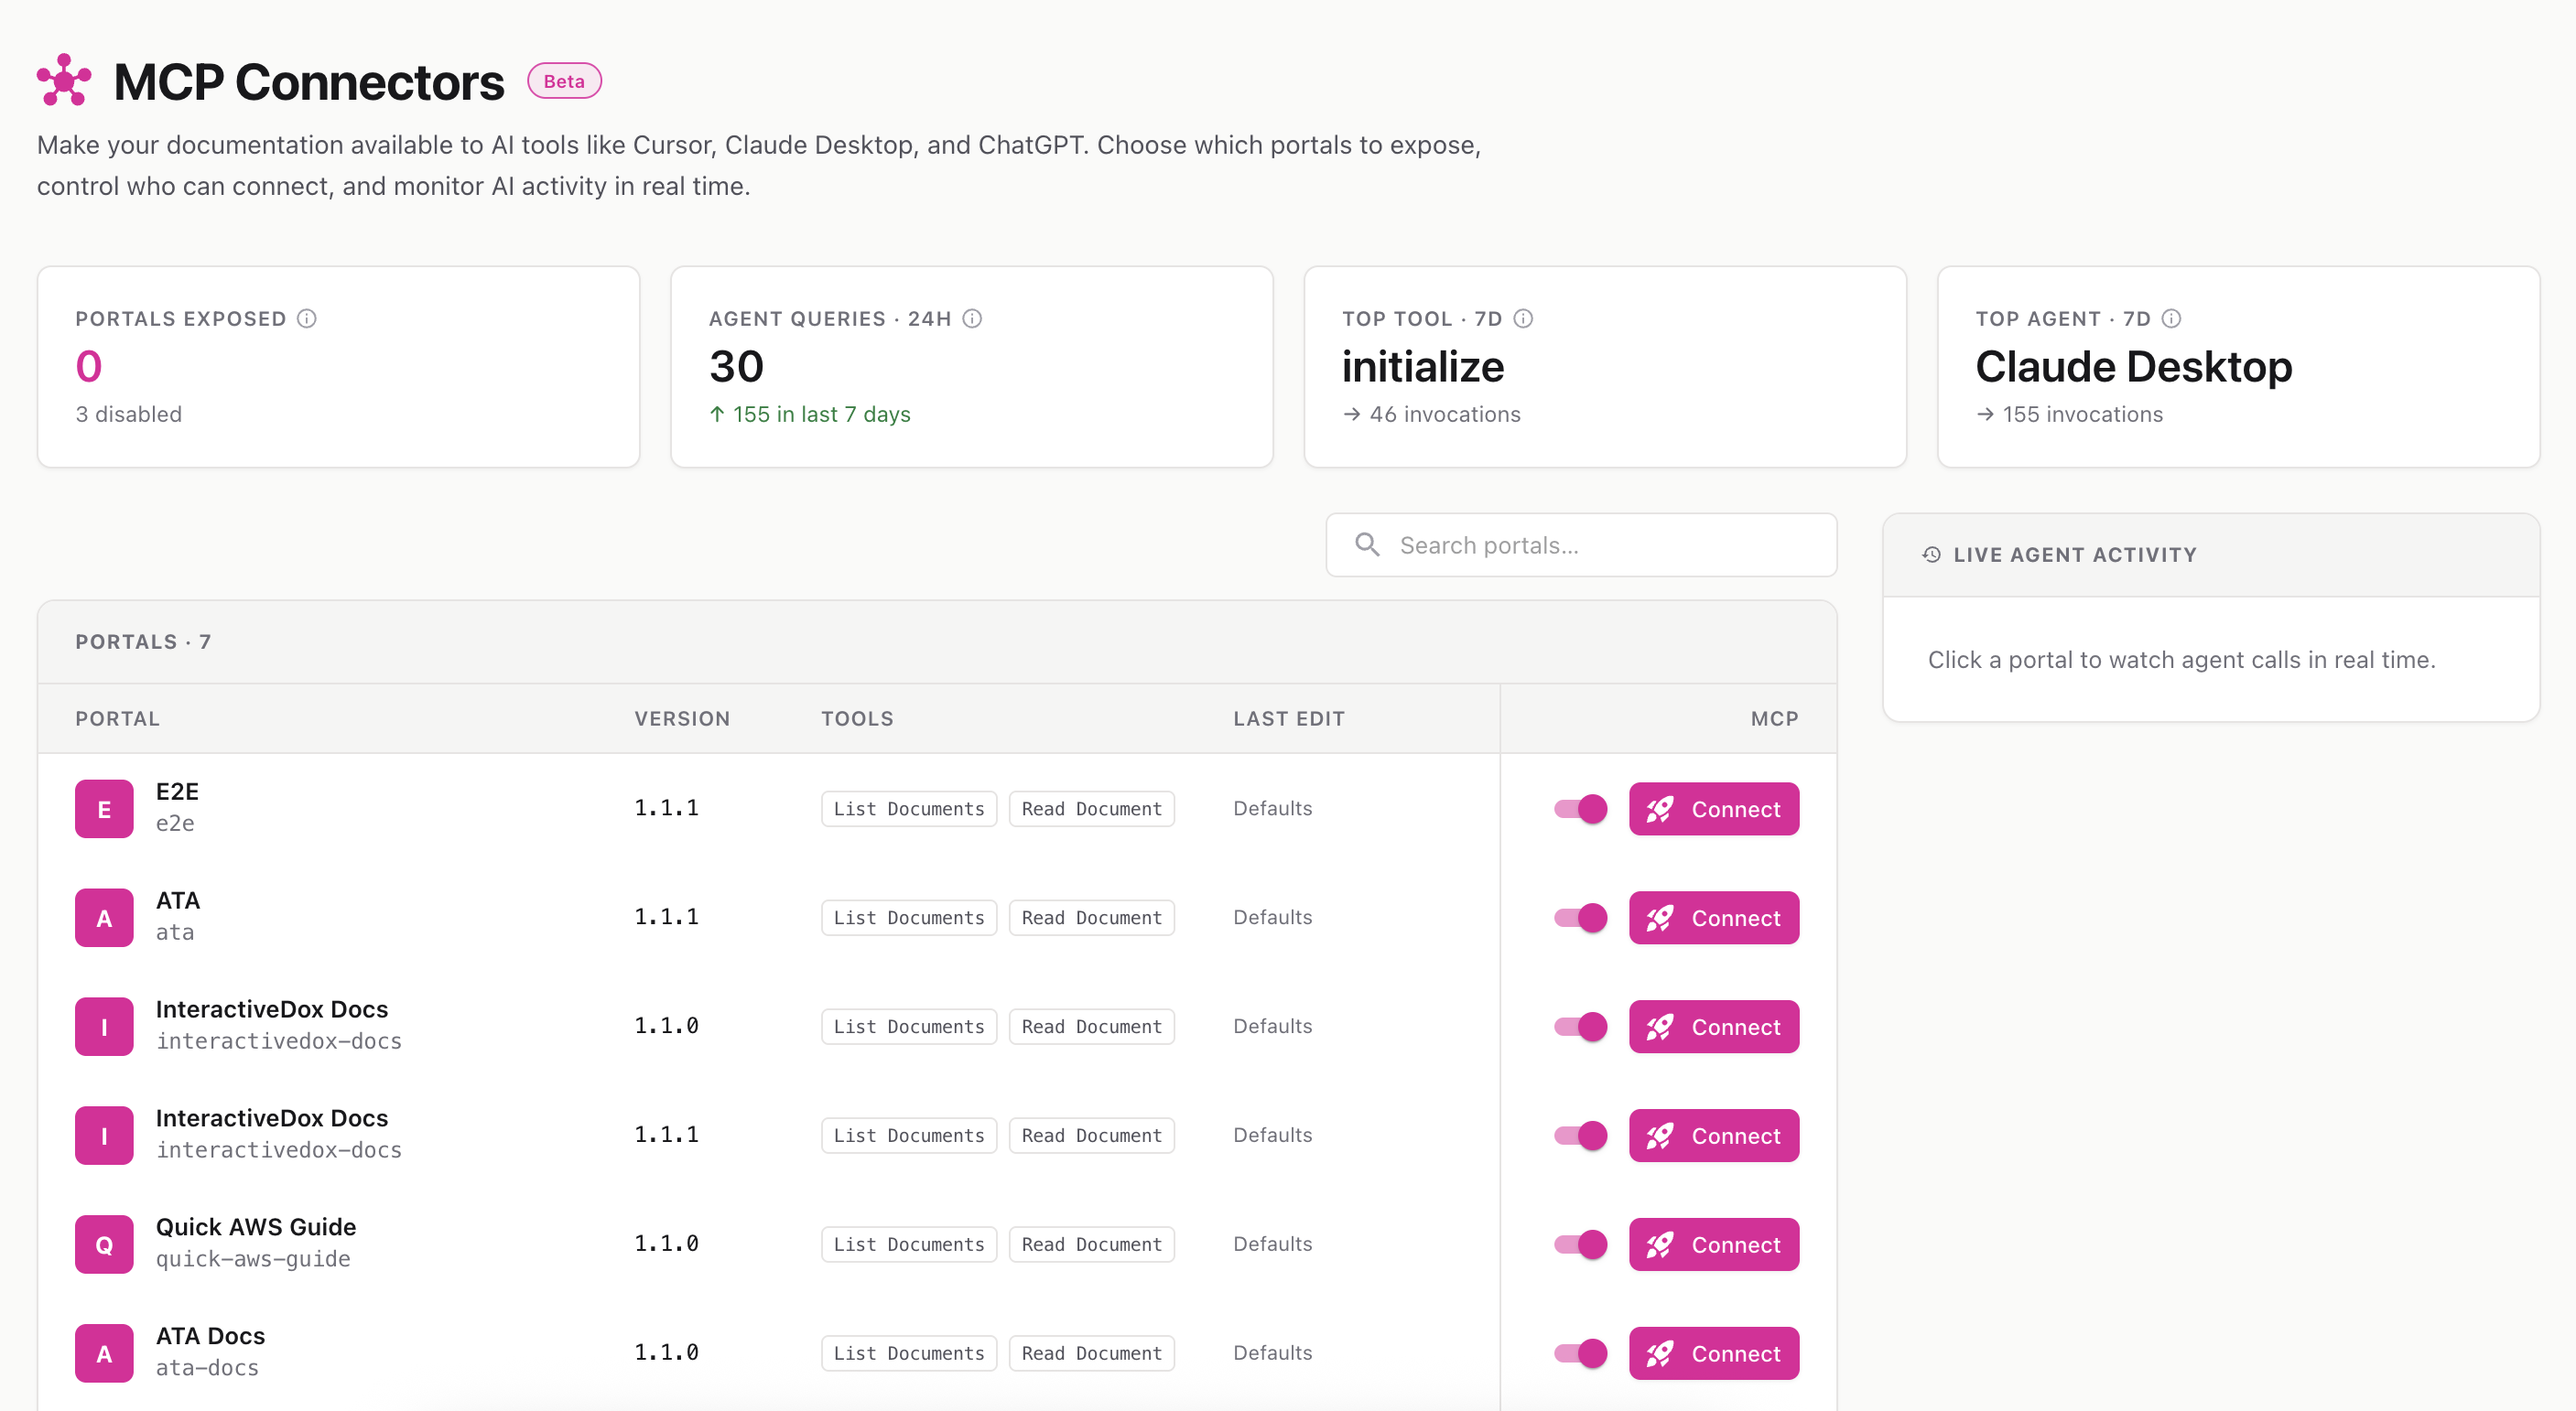Viewport: 2576px width, 1411px height.
Task: Click the I avatar of InteractiveDox Docs 1.1.0
Action: click(x=104, y=1027)
